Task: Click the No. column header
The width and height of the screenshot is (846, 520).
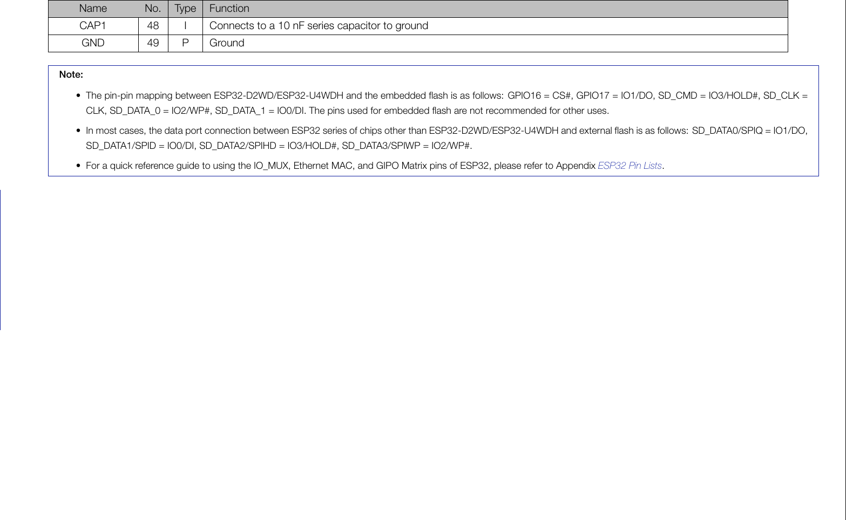Action: pyautogui.click(x=153, y=9)
